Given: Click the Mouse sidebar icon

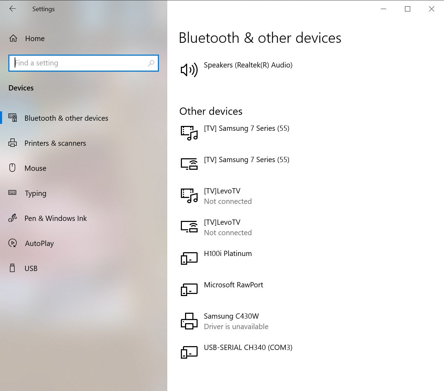Looking at the screenshot, I should (x=13, y=168).
